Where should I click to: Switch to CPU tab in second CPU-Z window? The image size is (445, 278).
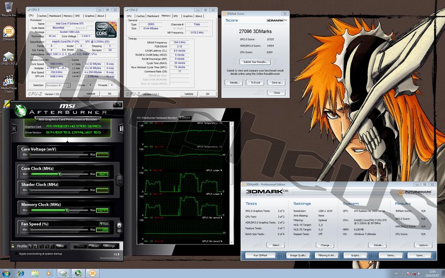129,16
